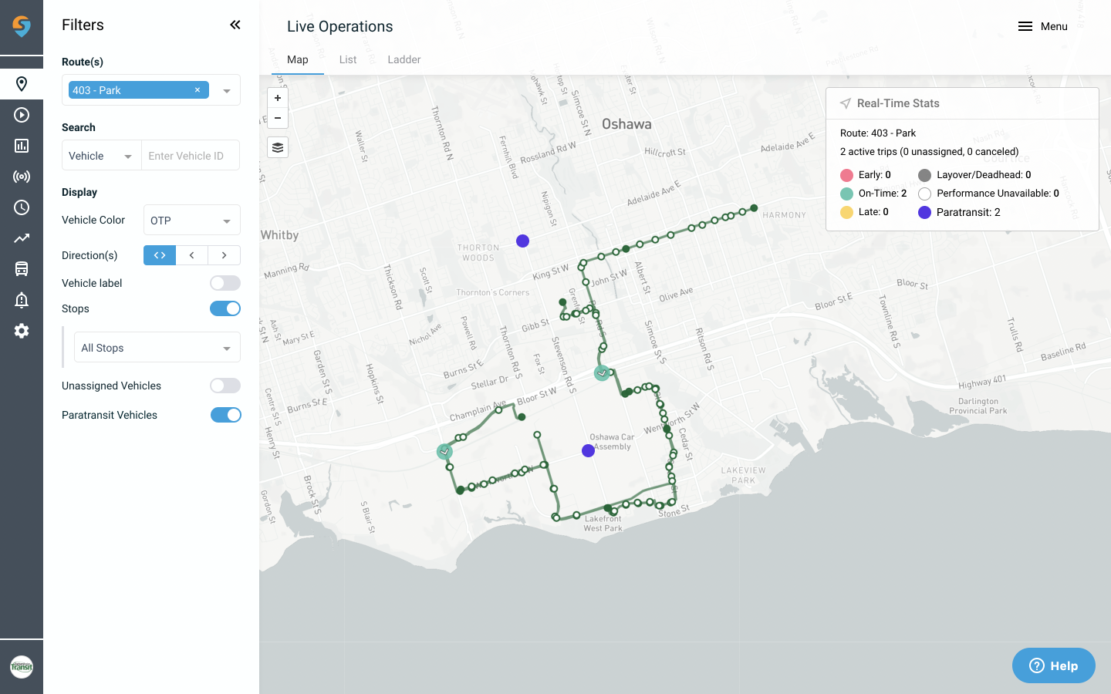Turn off Paratransit Vehicles display

coord(225,414)
